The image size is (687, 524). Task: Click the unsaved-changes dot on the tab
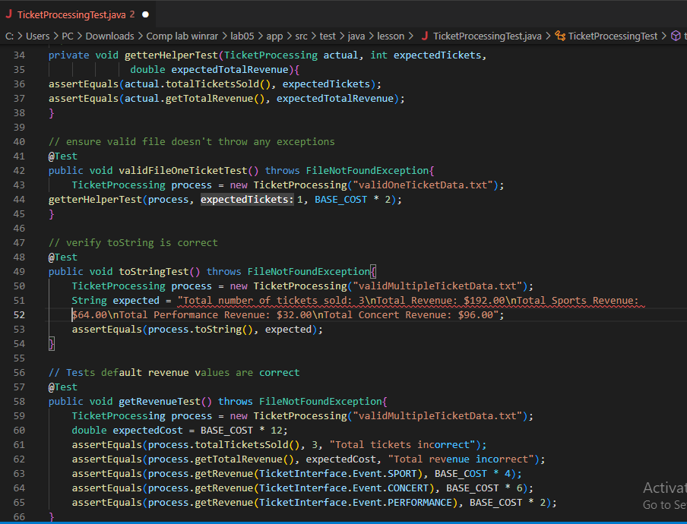pyautogui.click(x=145, y=14)
